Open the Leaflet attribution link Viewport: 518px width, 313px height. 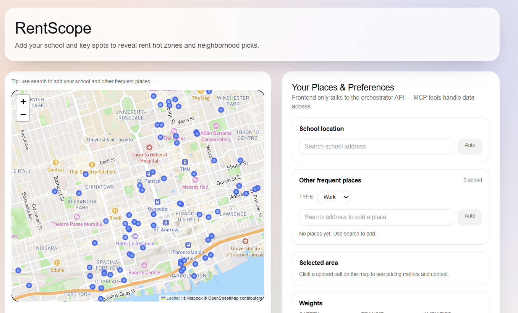point(170,298)
